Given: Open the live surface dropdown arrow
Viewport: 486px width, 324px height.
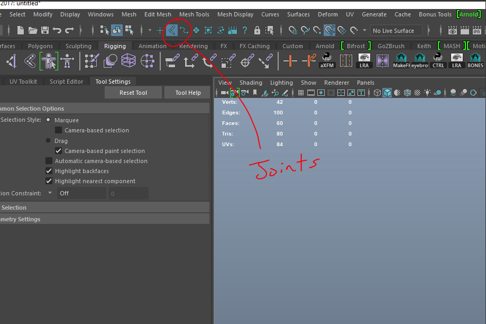Looking at the screenshot, I should click(x=364, y=30).
